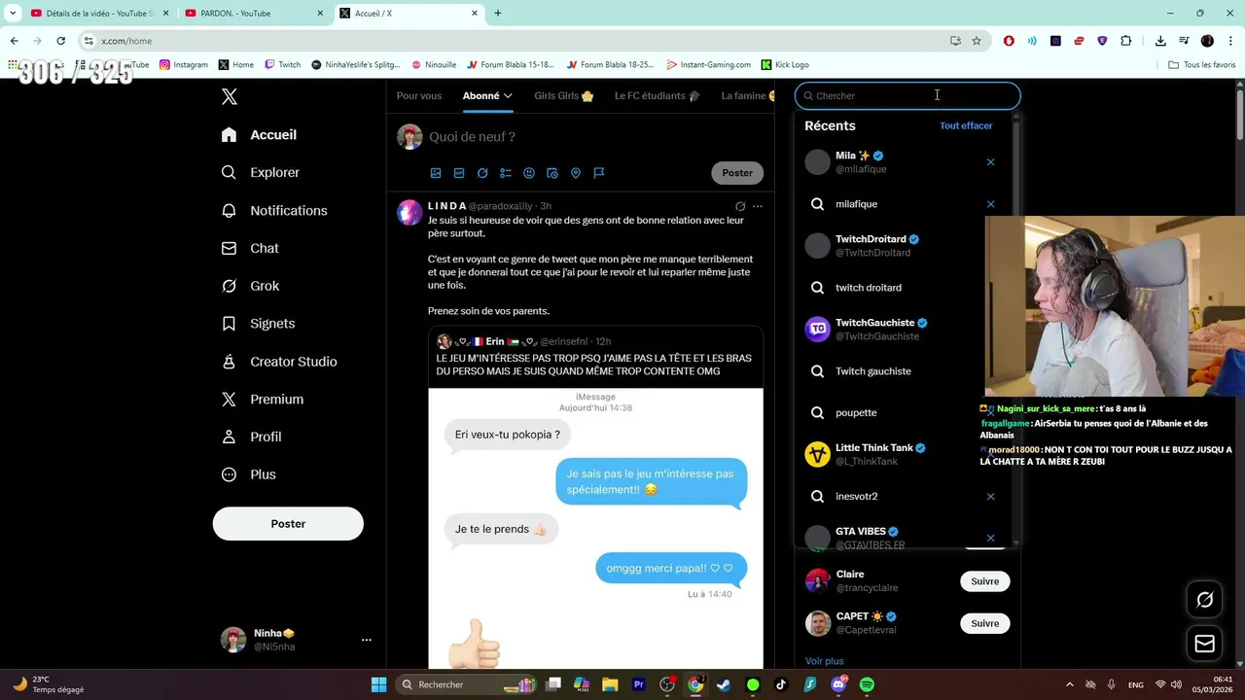
Task: Click the Chercher search field
Action: point(908,95)
